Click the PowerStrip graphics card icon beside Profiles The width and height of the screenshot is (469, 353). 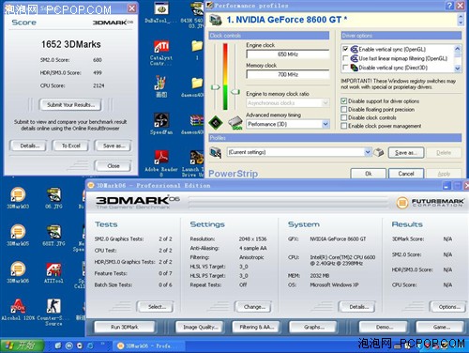[216, 152]
